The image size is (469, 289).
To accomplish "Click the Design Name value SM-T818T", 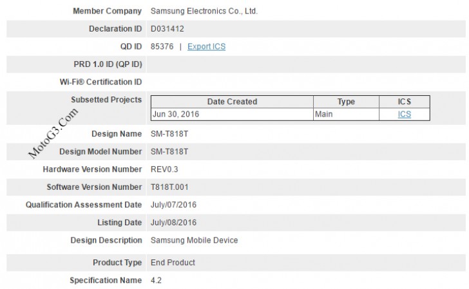I will pos(169,134).
